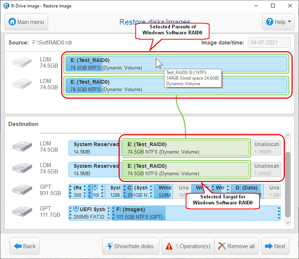Click the blue question mark Help icon
Image resolution: width=299 pixels, height=259 pixels.
(x=270, y=22)
